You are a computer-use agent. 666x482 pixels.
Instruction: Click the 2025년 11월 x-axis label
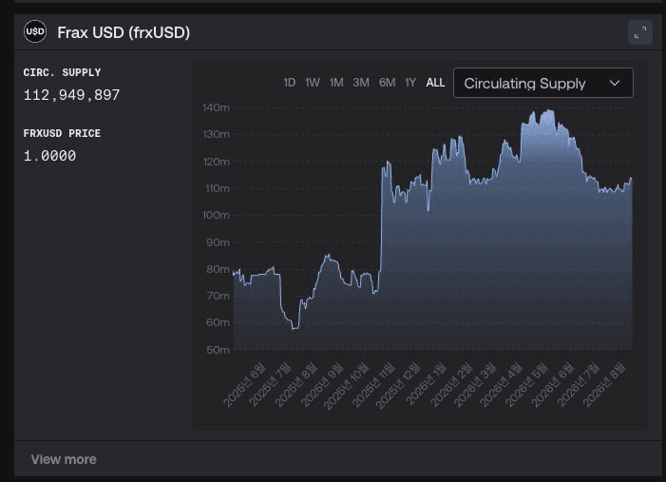coord(373,385)
